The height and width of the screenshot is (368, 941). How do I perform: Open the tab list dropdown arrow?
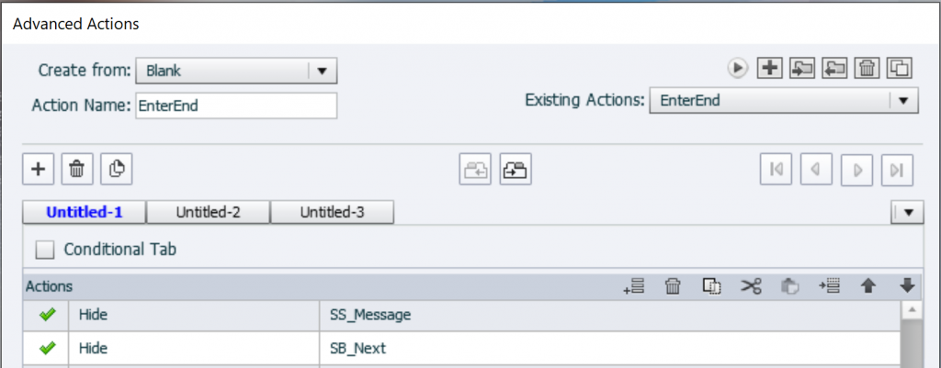click(x=909, y=212)
